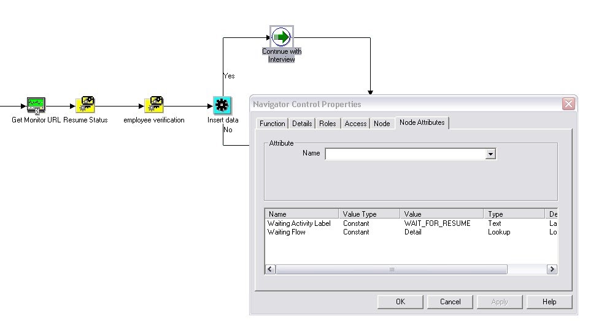Select the Resume Status notification icon
The height and width of the screenshot is (322, 615).
coord(85,105)
